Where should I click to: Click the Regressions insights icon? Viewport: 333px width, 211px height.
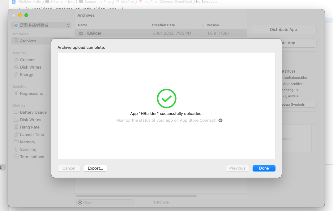[16, 94]
